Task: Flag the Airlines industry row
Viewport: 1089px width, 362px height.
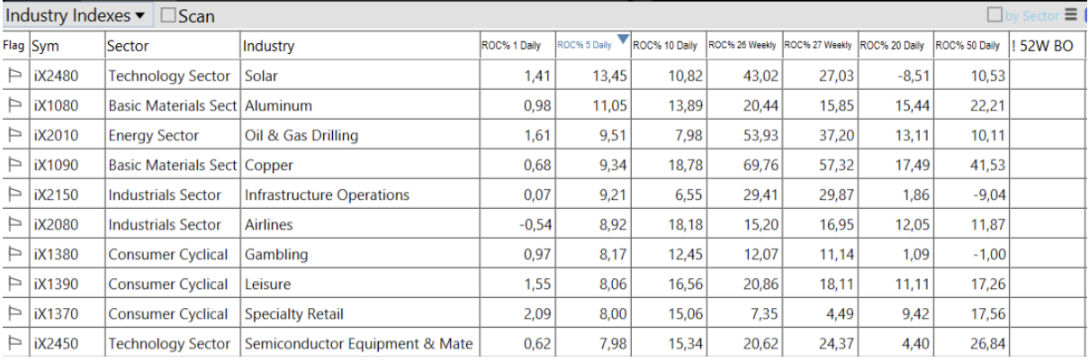Action: pos(14,225)
